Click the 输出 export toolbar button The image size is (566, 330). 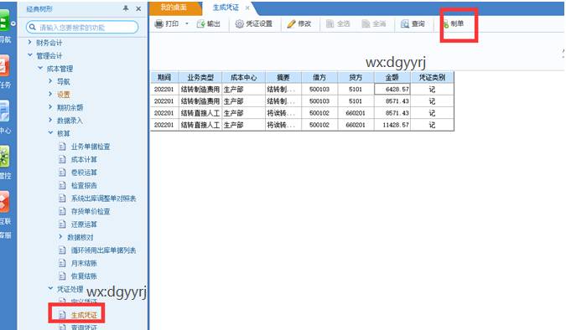pyautogui.click(x=208, y=23)
